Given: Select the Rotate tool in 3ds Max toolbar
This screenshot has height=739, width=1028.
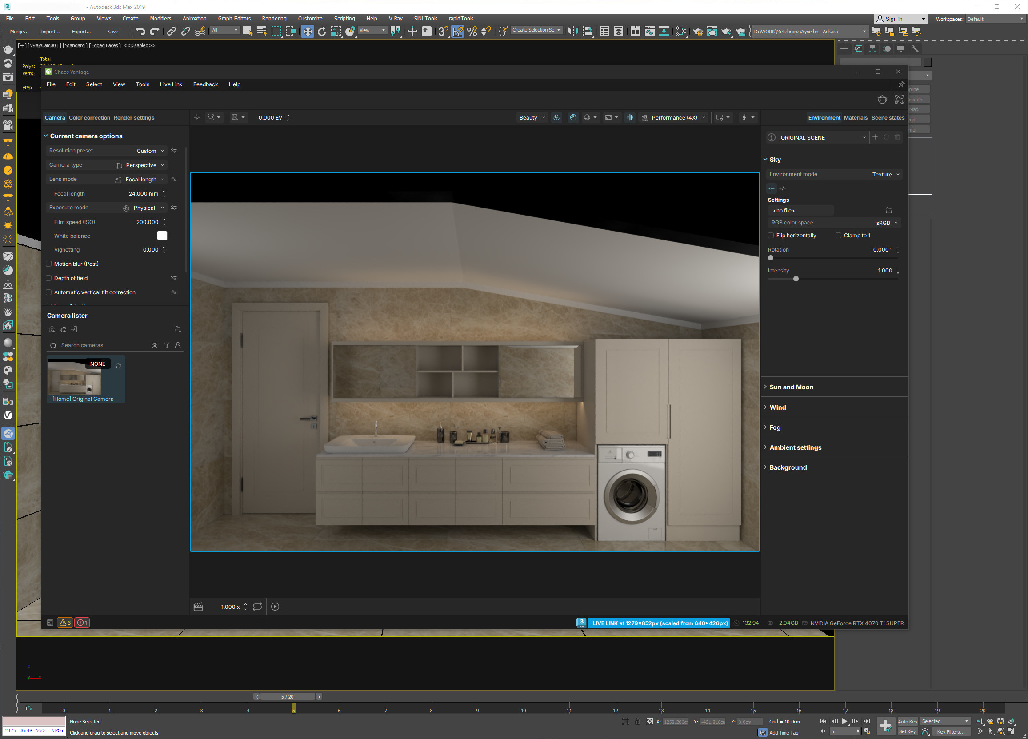Looking at the screenshot, I should pyautogui.click(x=321, y=31).
